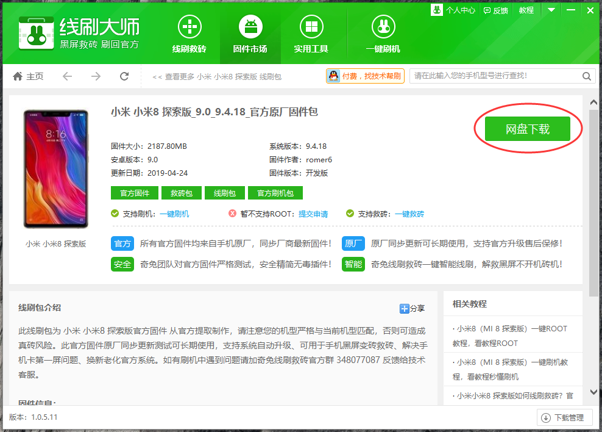Screen dimensions: 602x432
Task: Click the 分享 share button
Action: (x=413, y=308)
